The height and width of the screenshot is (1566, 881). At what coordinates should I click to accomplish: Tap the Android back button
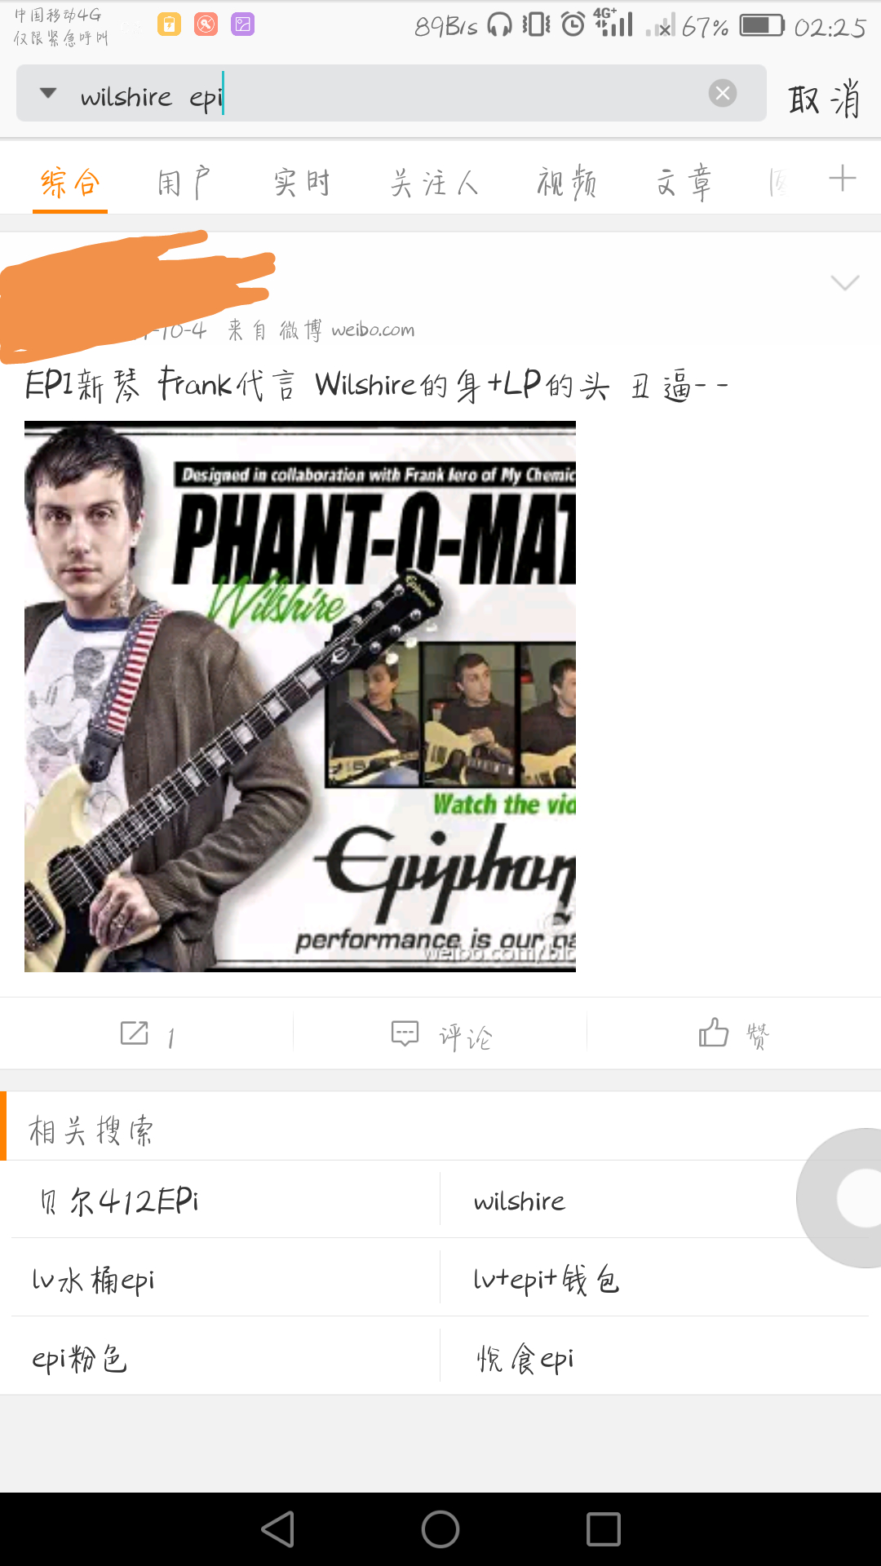pyautogui.click(x=278, y=1529)
